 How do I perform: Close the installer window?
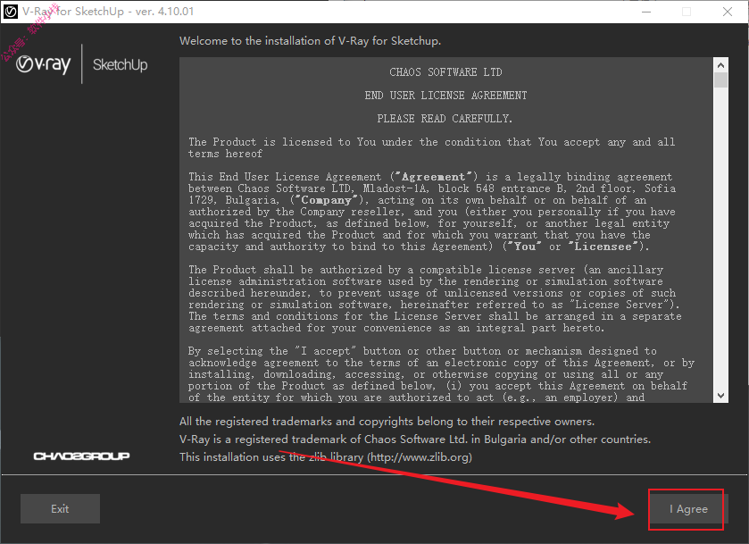(x=727, y=12)
